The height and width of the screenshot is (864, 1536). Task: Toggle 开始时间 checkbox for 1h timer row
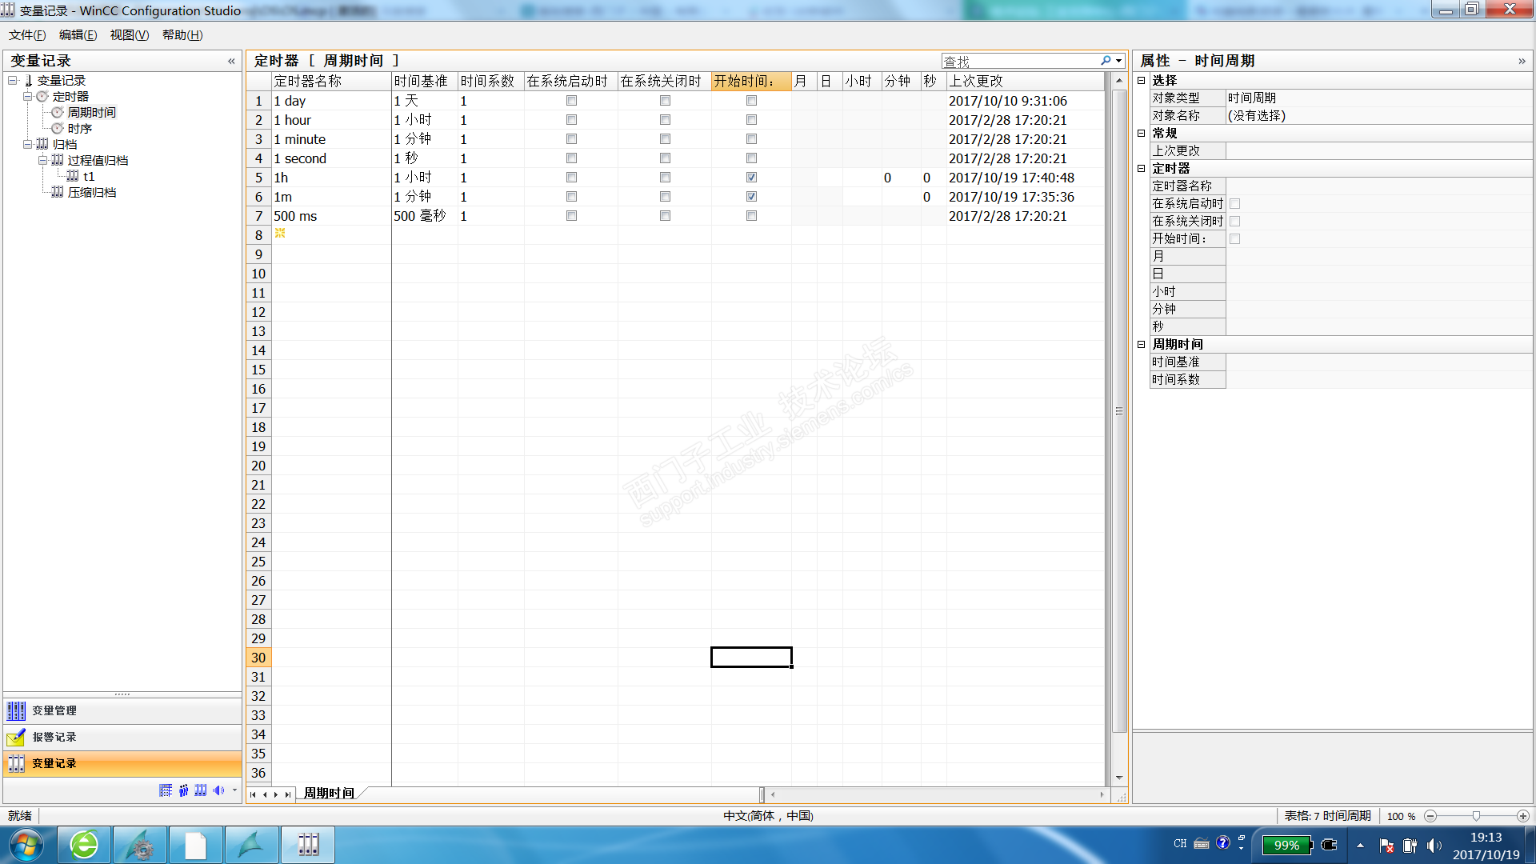[x=751, y=178]
